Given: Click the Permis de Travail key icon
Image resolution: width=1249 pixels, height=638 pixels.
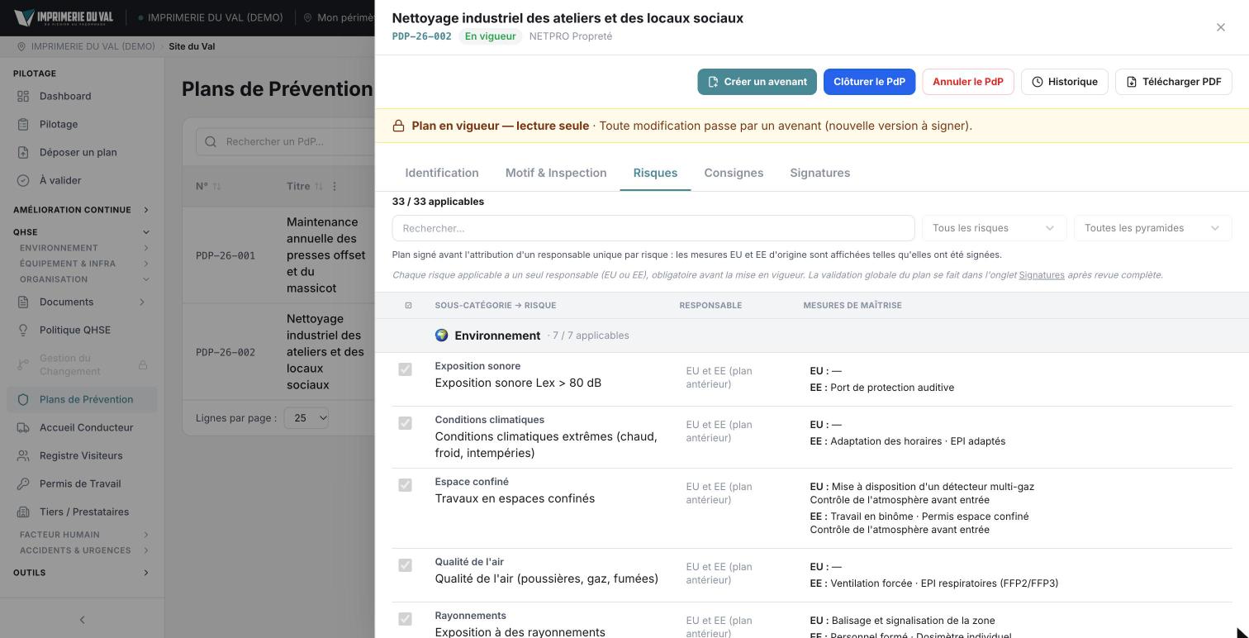Looking at the screenshot, I should [x=23, y=483].
